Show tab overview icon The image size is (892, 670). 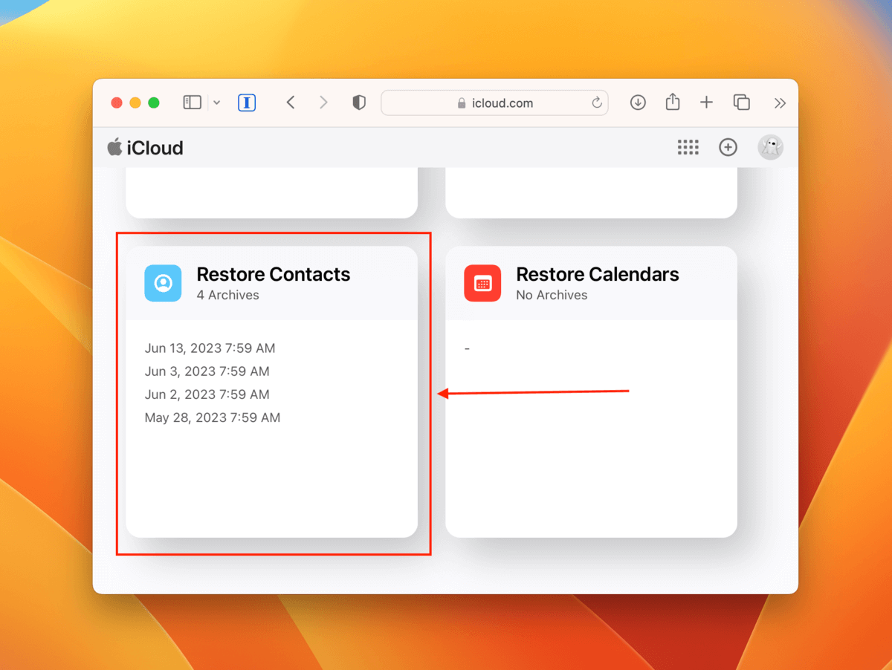(741, 103)
